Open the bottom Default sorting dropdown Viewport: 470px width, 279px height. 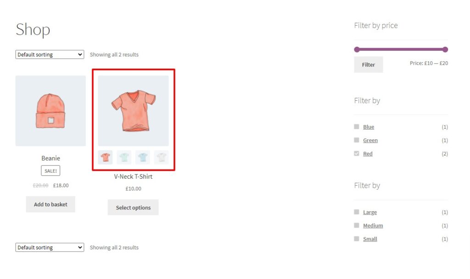(49, 247)
